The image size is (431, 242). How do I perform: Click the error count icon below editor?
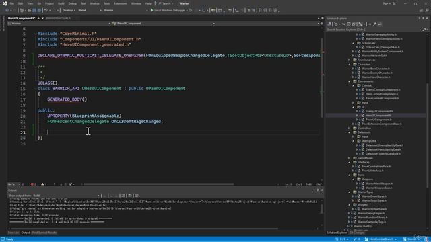point(33,184)
